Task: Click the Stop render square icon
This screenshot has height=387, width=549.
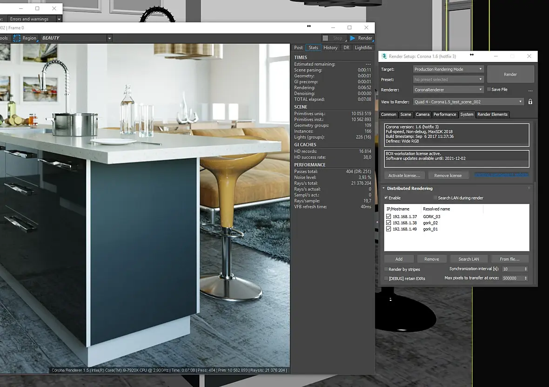Action: point(325,38)
